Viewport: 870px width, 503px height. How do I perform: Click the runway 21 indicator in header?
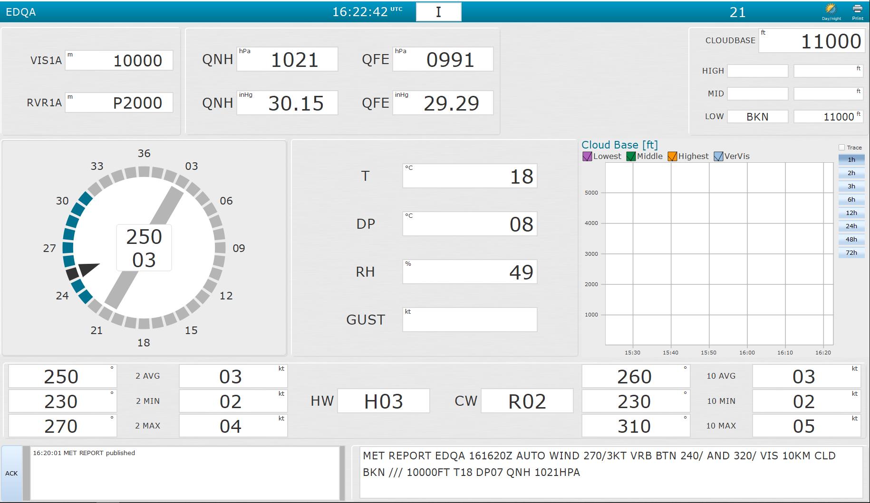coord(737,12)
